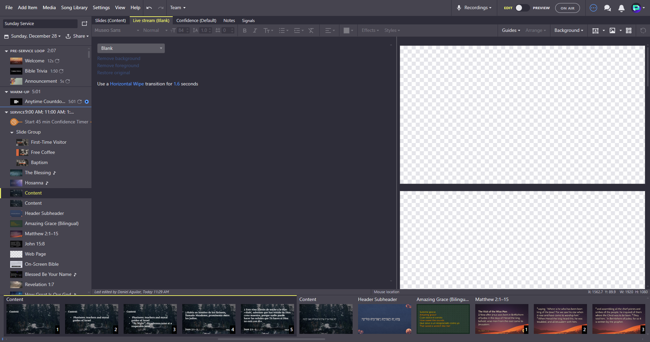Open the chat conversations icon
The height and width of the screenshot is (342, 650).
[x=607, y=8]
